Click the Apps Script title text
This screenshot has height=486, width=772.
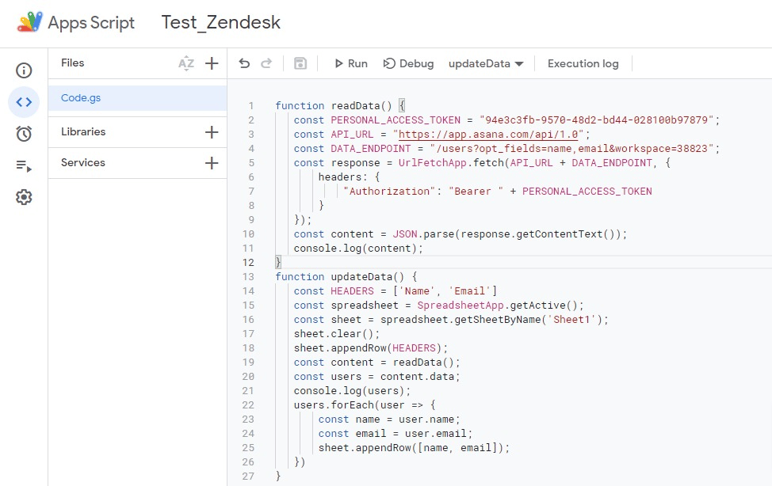(91, 23)
